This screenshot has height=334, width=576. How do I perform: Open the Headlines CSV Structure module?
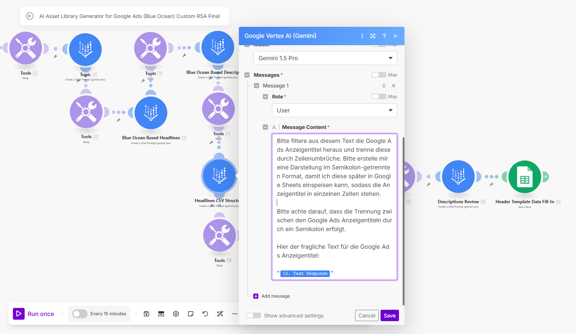(219, 176)
